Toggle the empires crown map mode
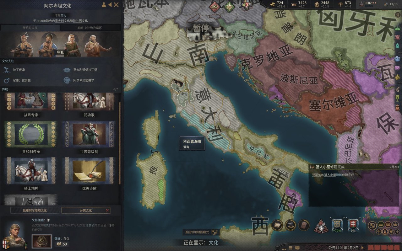Screen dimensions: 402x251 point(395,225)
